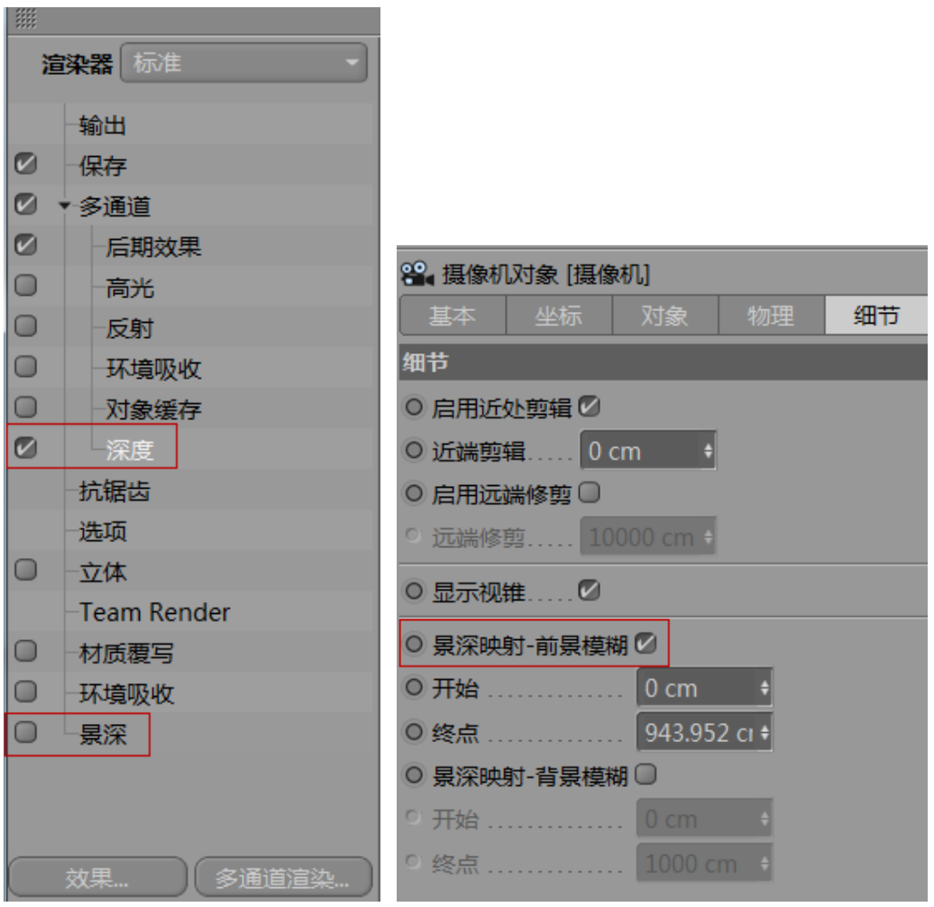Viewport: 934px width, 907px height.
Task: Click the 多通道渲染... button
Action: coord(283,877)
